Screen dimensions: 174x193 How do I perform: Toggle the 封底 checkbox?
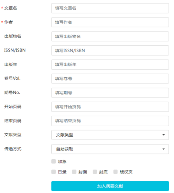tap(95, 172)
